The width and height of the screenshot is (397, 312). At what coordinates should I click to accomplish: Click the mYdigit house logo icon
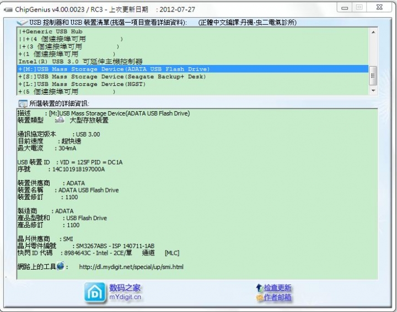[x=95, y=293]
